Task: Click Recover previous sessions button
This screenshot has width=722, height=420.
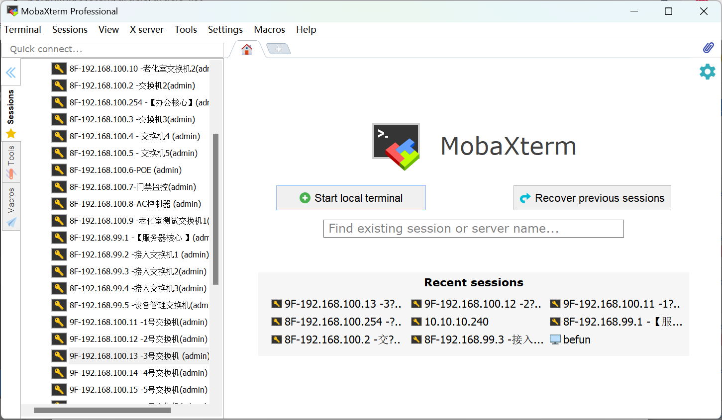Action: (592, 198)
